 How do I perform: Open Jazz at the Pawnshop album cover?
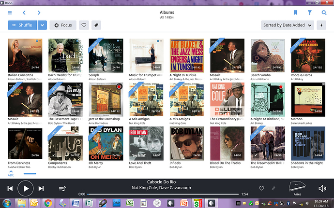point(106,99)
